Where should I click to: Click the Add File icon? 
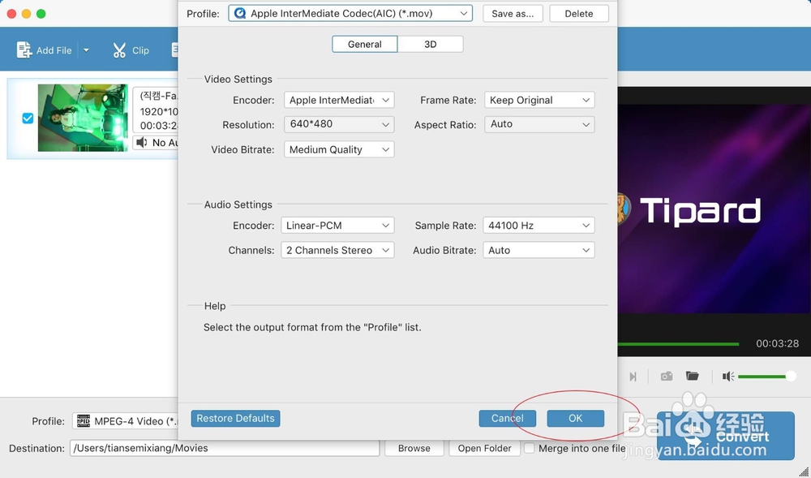[24, 50]
